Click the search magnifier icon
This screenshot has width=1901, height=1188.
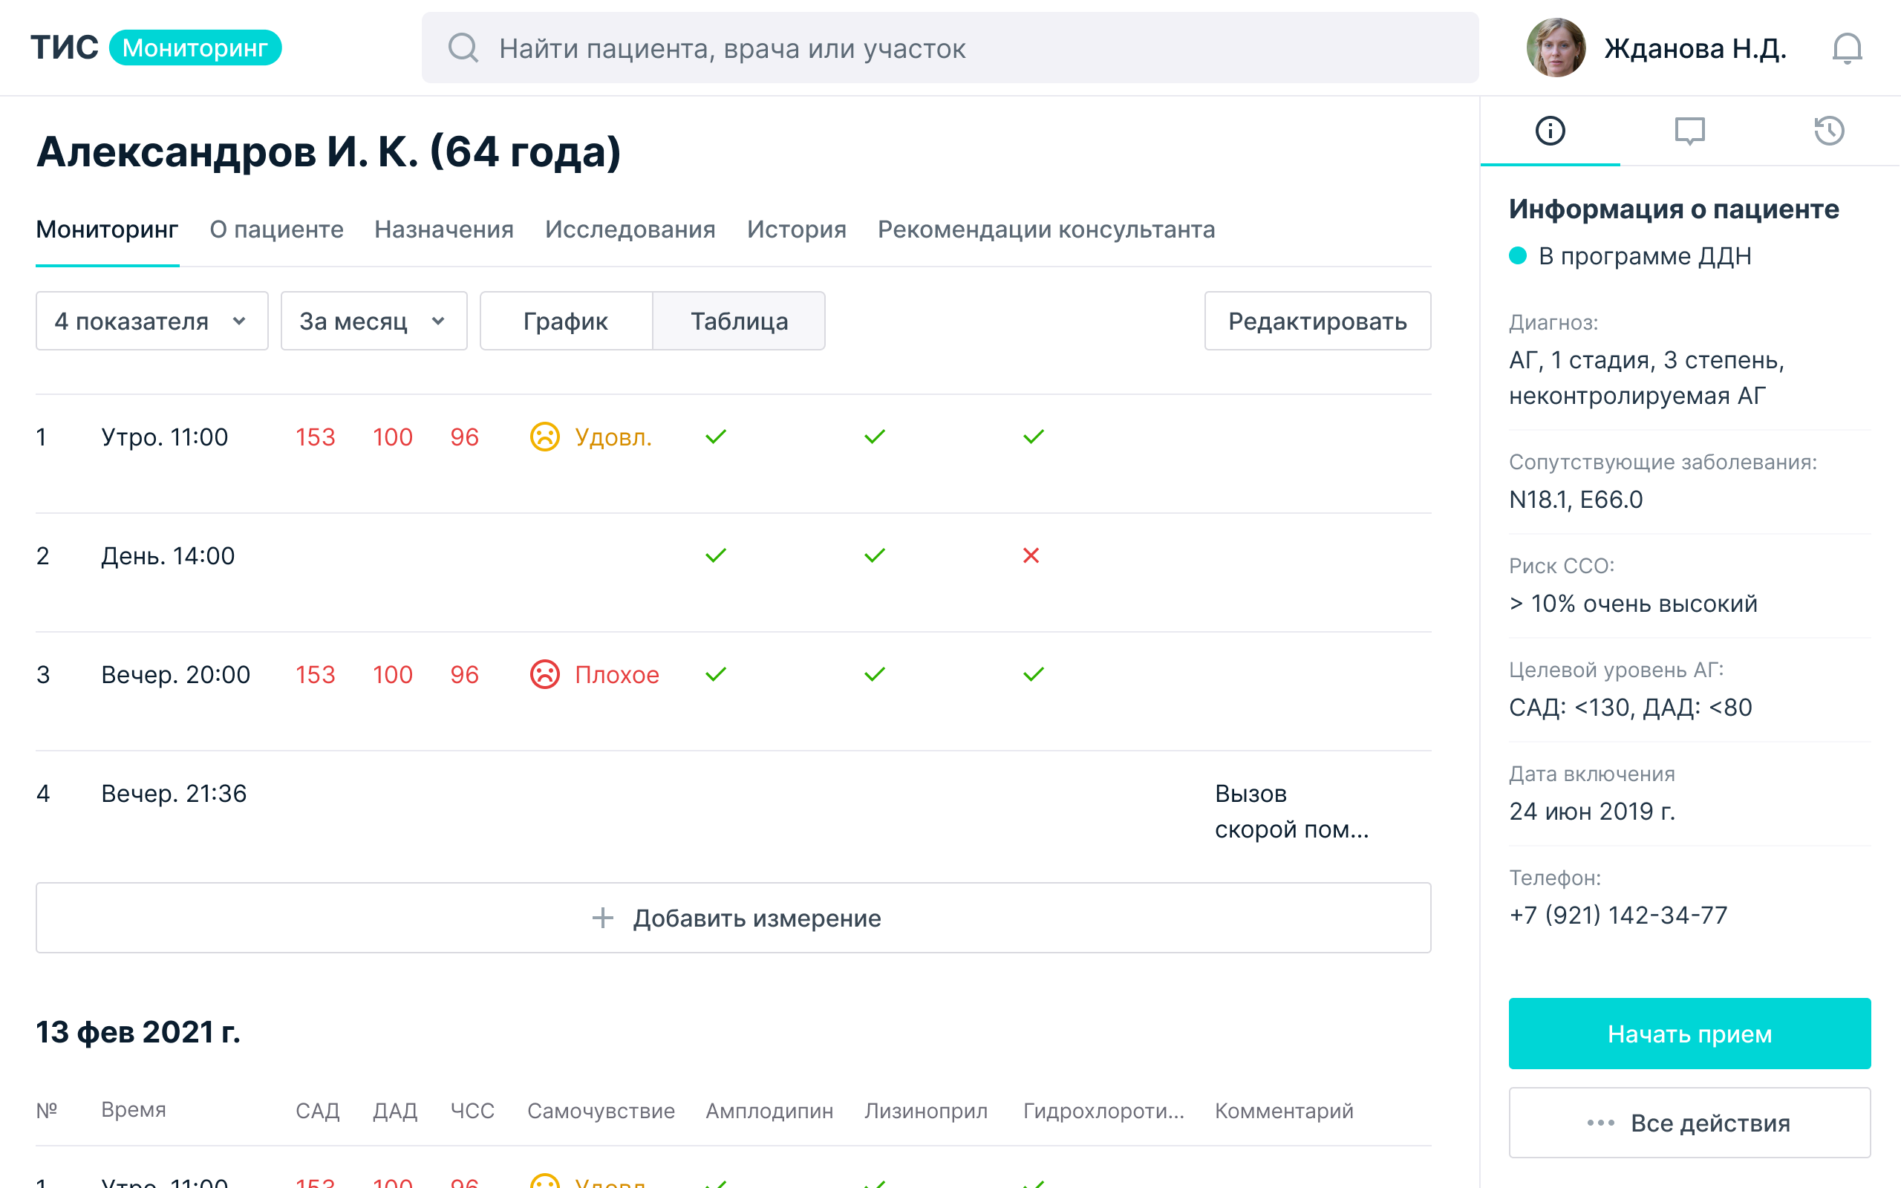click(x=463, y=48)
